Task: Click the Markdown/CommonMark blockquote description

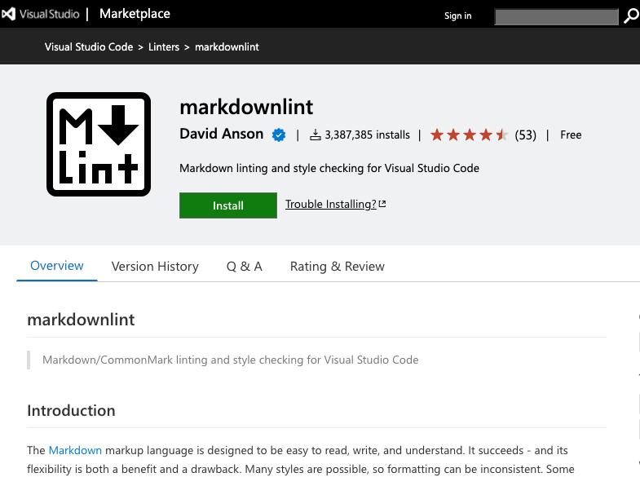Action: pyautogui.click(x=231, y=360)
